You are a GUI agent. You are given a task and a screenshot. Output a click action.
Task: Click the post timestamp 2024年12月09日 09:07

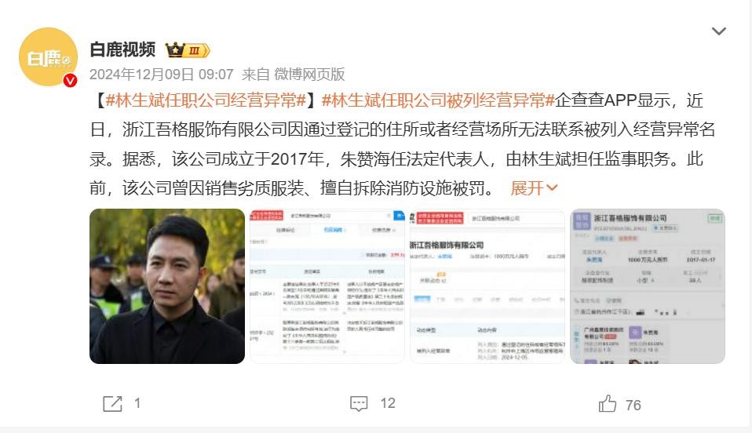pos(162,75)
